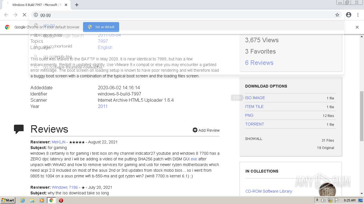Click scrollbar down arrow
Viewport: 364px width, 204px height.
[x=362, y=194]
